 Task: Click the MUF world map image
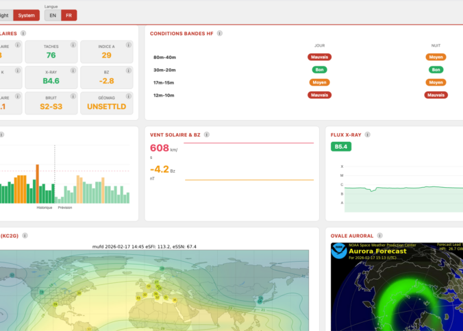tap(154, 289)
